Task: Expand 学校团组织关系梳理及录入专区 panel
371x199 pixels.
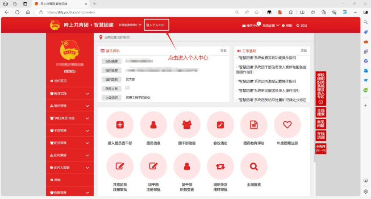Action: tap(321, 88)
